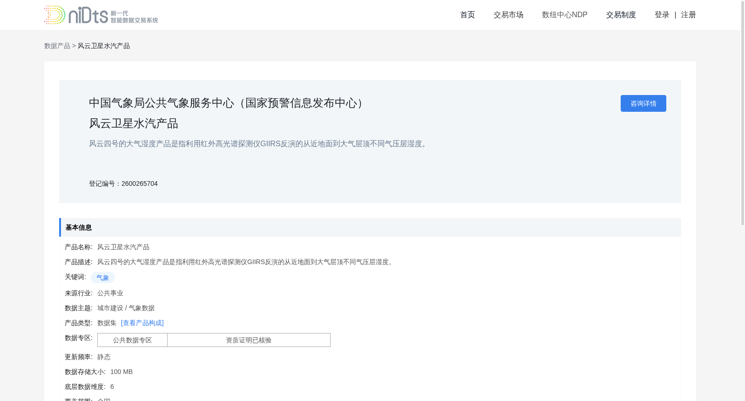Click the 资质证明已核验 cell
745x401 pixels.
(249, 340)
